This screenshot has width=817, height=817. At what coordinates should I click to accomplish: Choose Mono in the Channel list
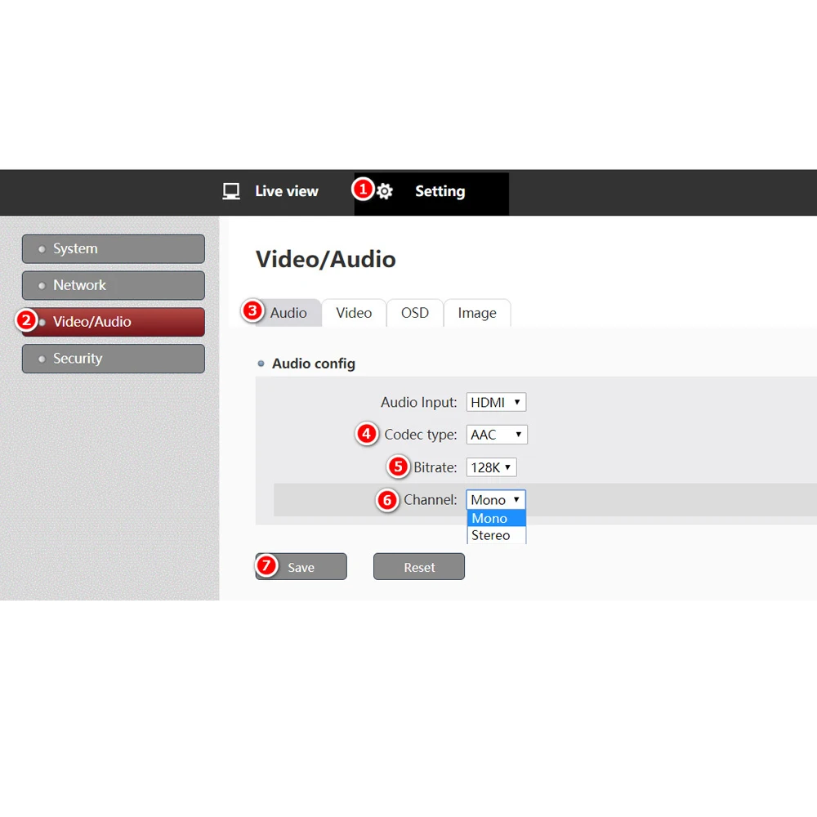point(497,519)
